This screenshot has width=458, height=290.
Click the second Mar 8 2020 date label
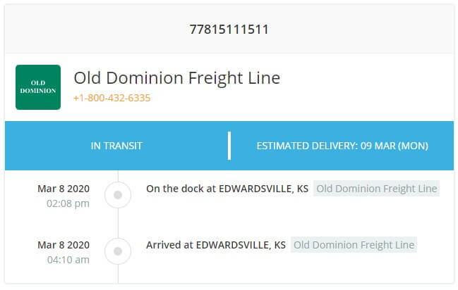tap(64, 245)
